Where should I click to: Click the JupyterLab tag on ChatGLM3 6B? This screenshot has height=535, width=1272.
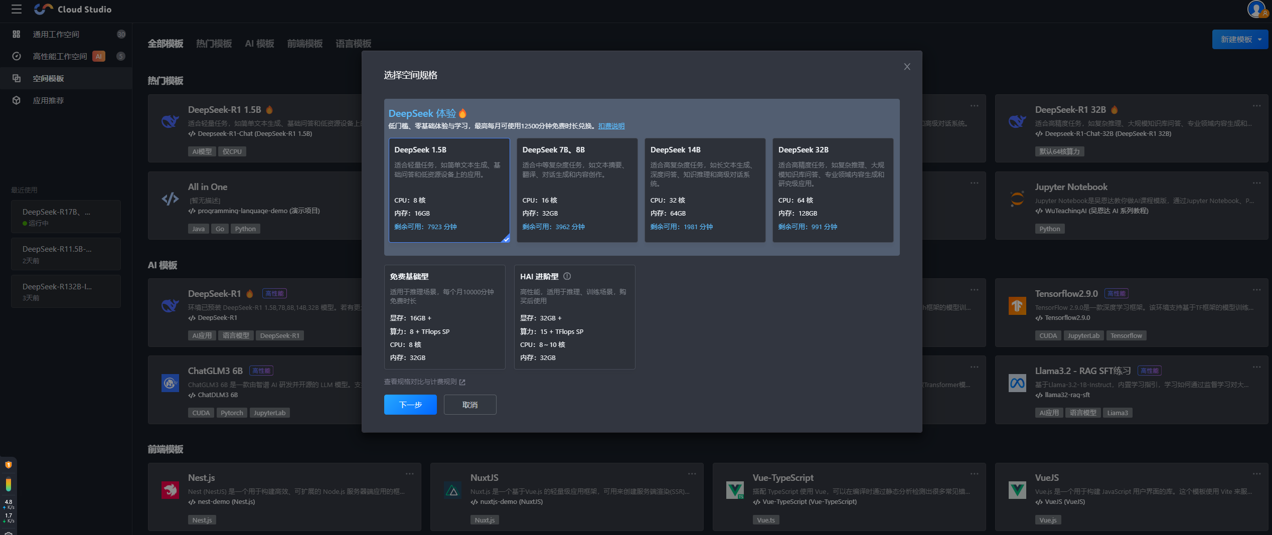[269, 413]
